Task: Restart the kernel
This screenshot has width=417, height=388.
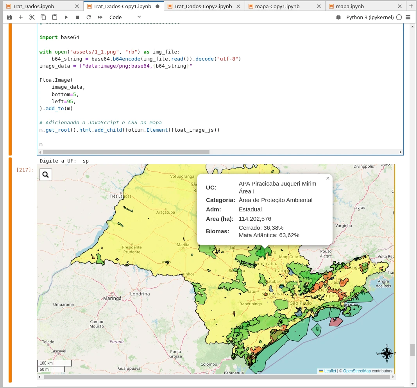Action: tap(89, 17)
